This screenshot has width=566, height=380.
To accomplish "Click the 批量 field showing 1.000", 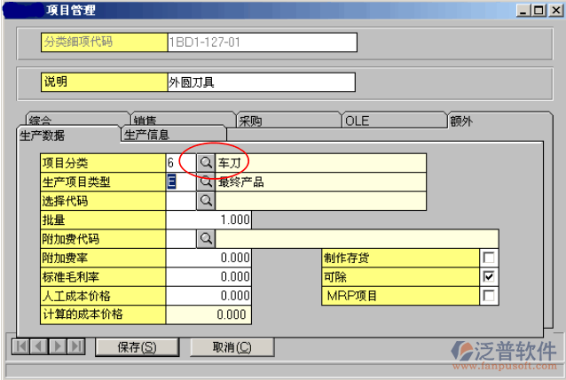I will click(x=208, y=220).
